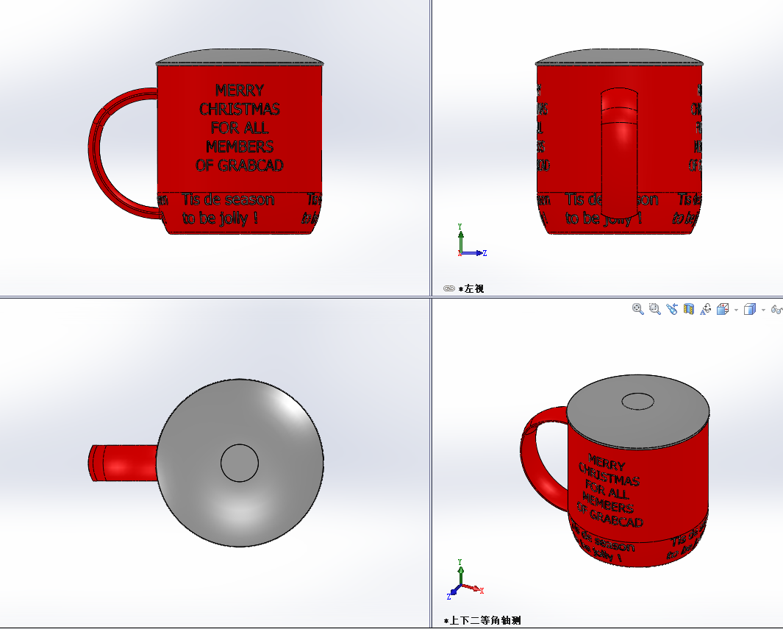Click the Hide/Show Items glasses icon

(x=776, y=309)
